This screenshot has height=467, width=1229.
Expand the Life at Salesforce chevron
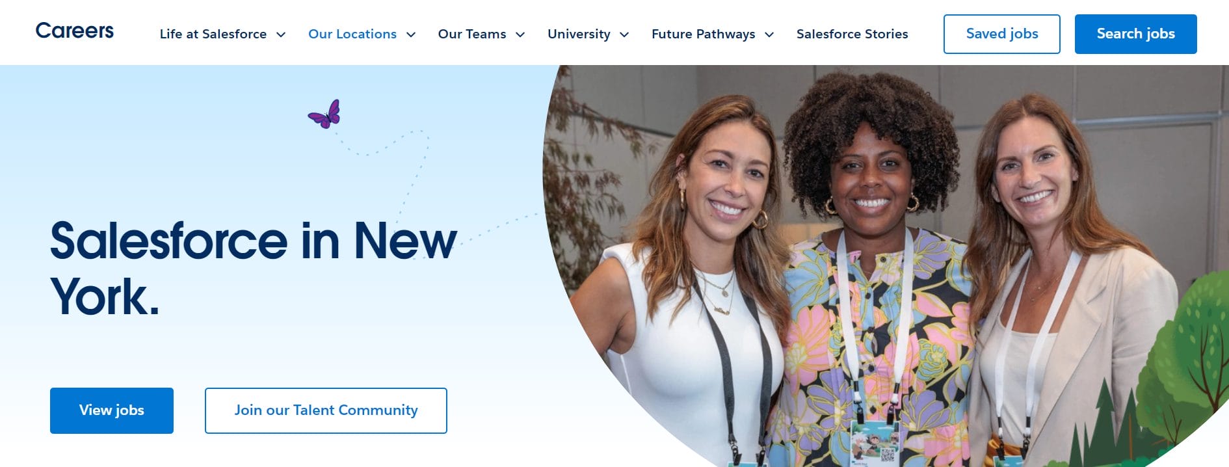(x=281, y=34)
